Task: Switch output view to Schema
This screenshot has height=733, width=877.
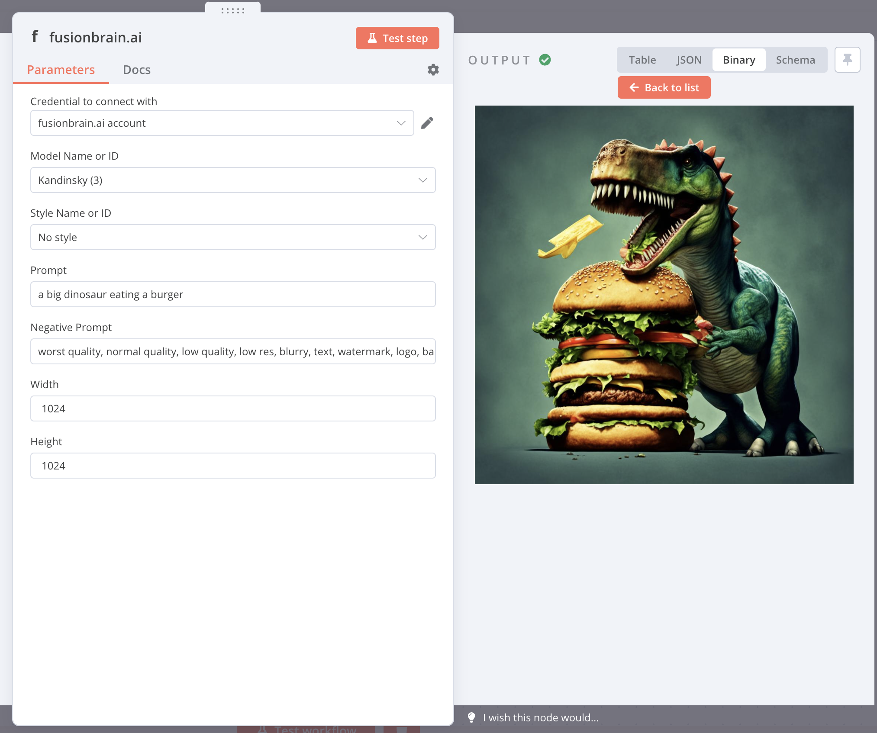Action: [795, 60]
